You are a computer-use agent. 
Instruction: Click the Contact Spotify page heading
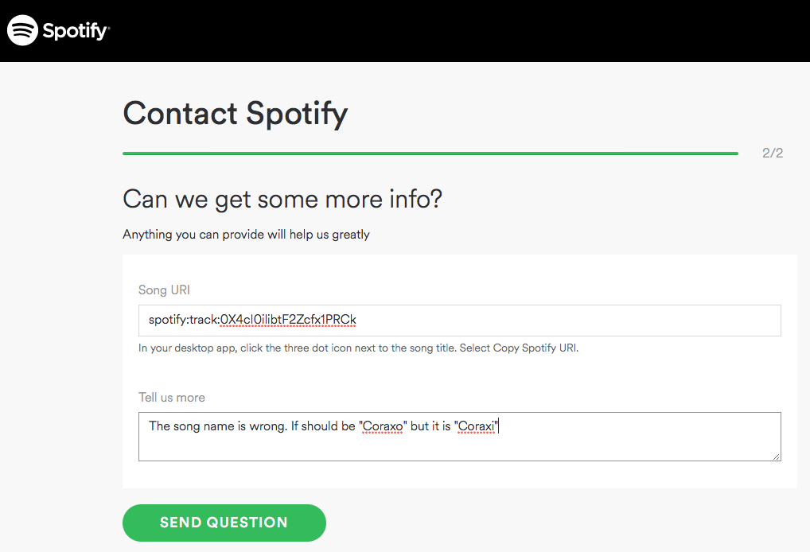(x=236, y=114)
